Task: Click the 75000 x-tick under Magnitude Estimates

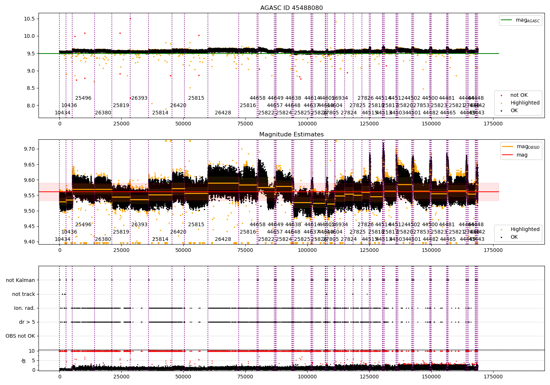Action: point(245,250)
